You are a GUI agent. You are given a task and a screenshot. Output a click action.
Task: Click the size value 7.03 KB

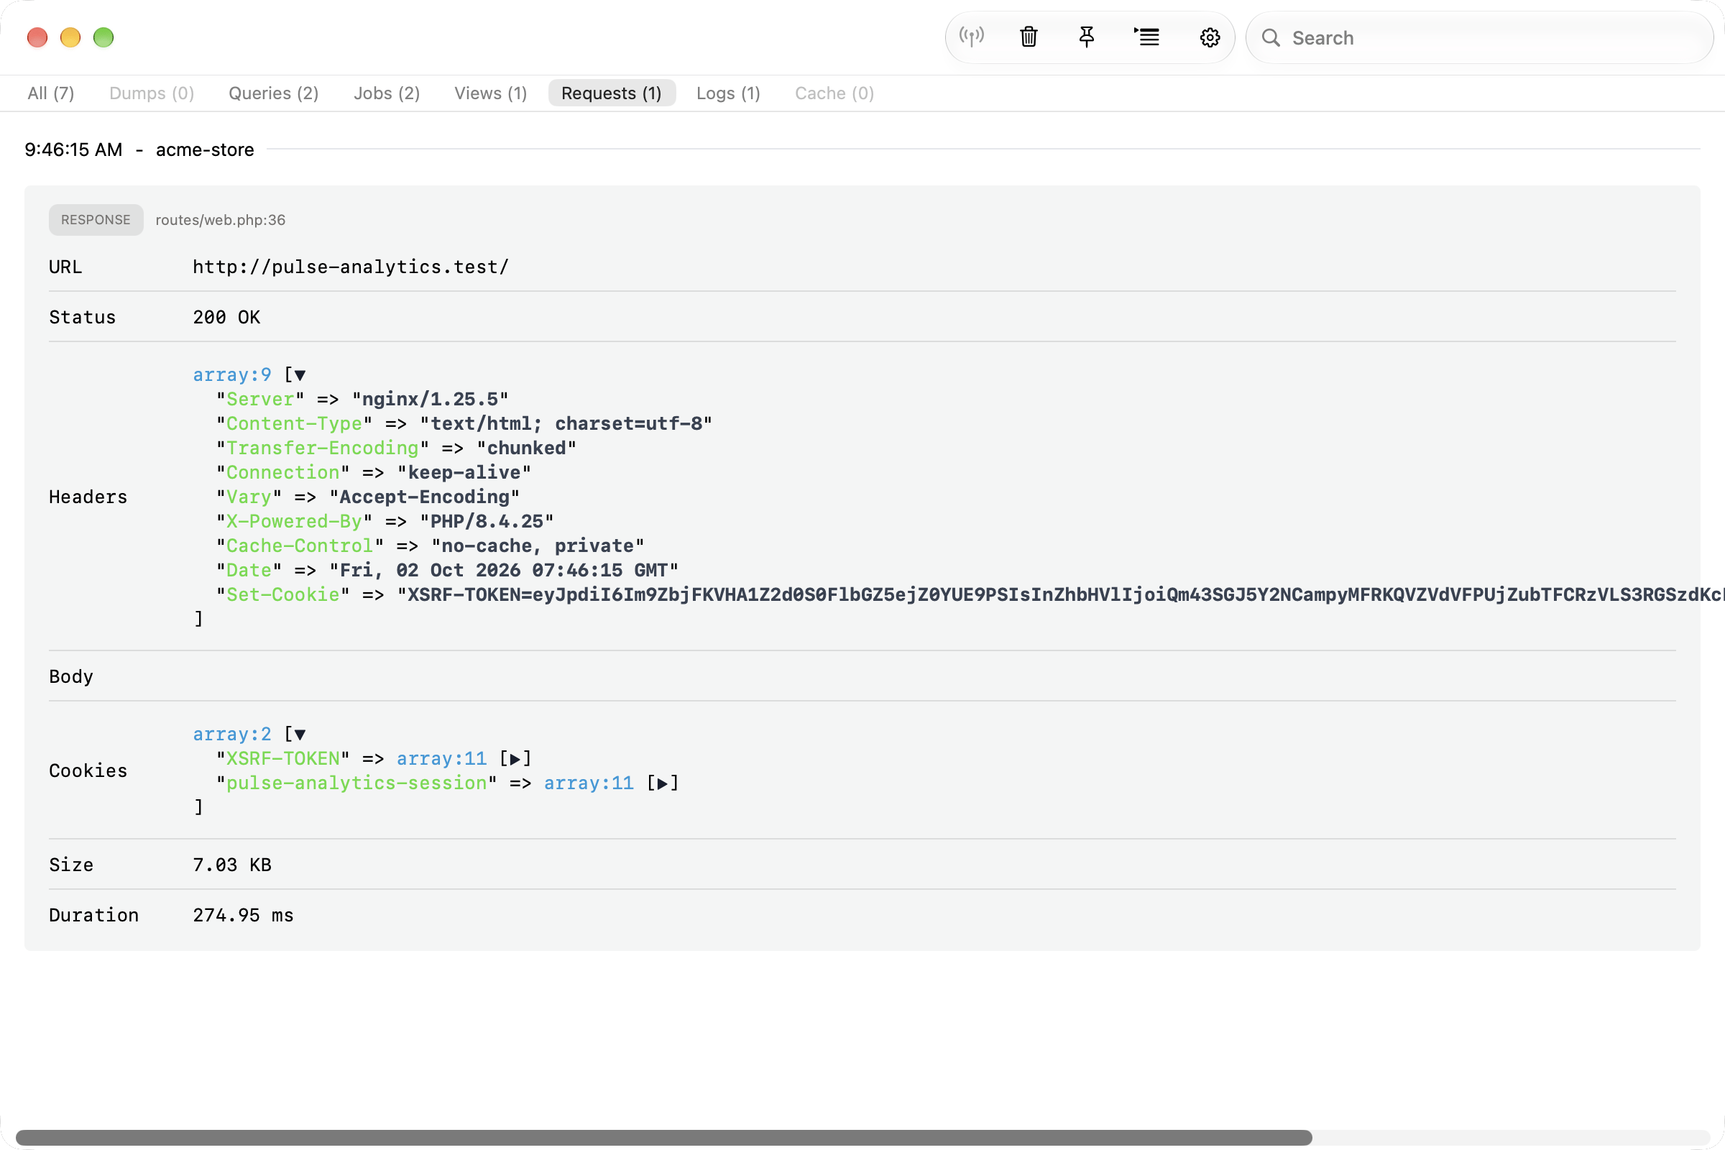(x=231, y=865)
